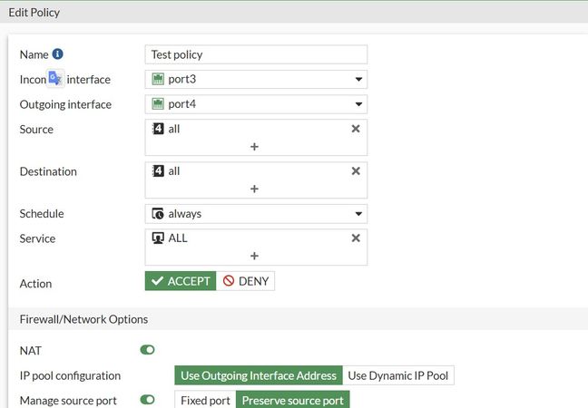The width and height of the screenshot is (588, 408).
Task: Remove 'all' from Source field
Action: pos(356,129)
